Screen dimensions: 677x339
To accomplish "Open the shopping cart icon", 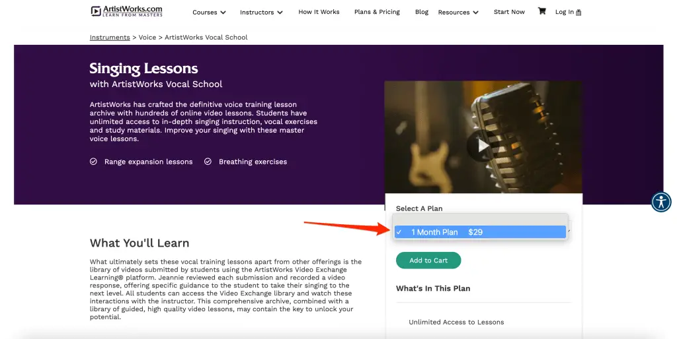I will tap(541, 11).
